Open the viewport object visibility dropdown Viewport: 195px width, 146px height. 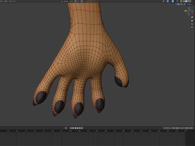pos(164,1)
